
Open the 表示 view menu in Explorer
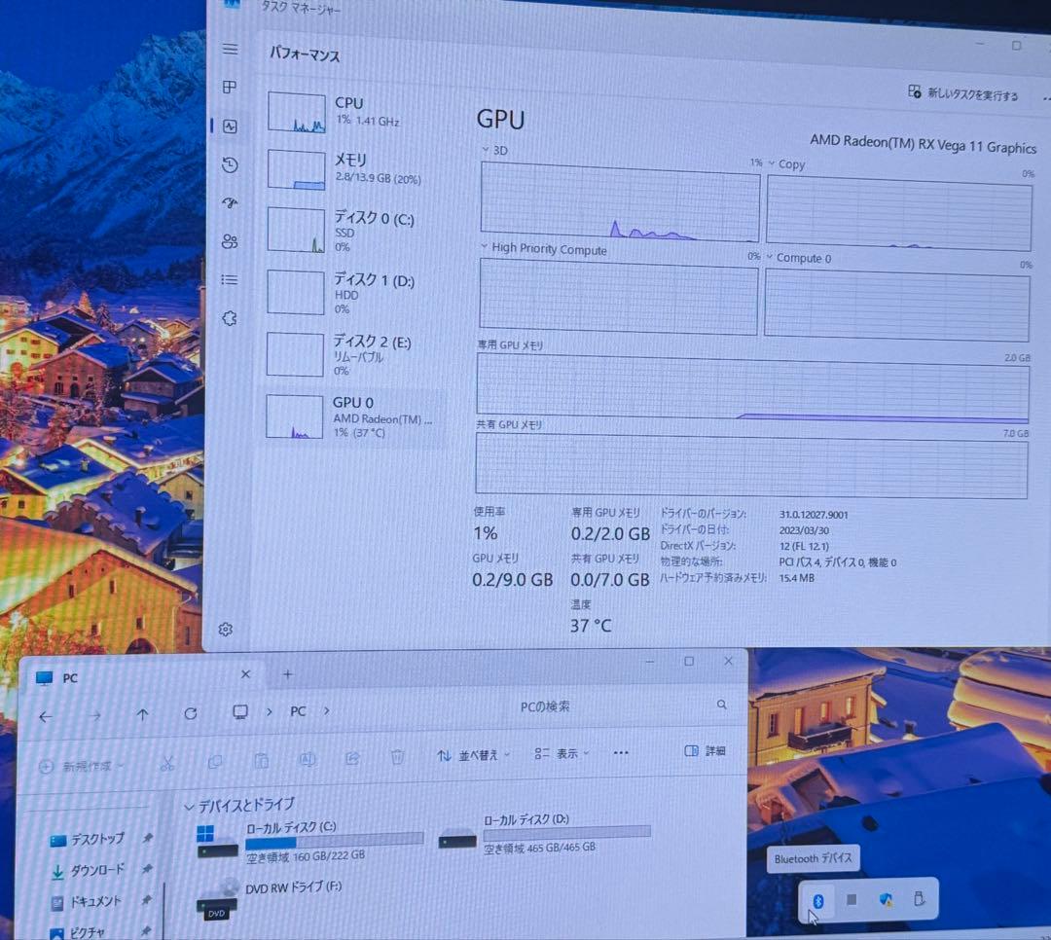click(562, 753)
